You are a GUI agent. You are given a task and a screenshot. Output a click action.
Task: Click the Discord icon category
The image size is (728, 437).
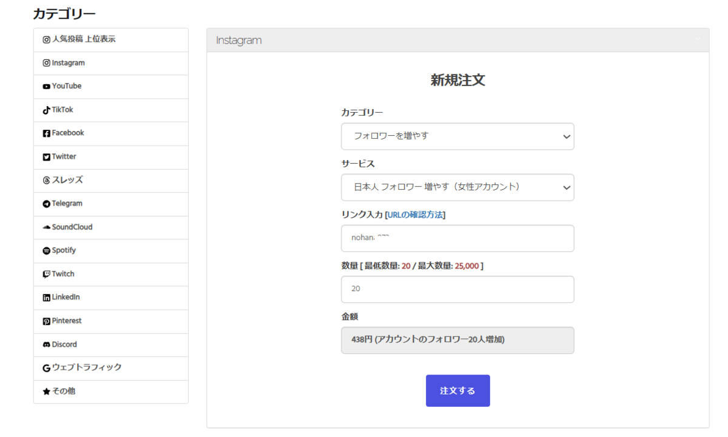point(47,345)
